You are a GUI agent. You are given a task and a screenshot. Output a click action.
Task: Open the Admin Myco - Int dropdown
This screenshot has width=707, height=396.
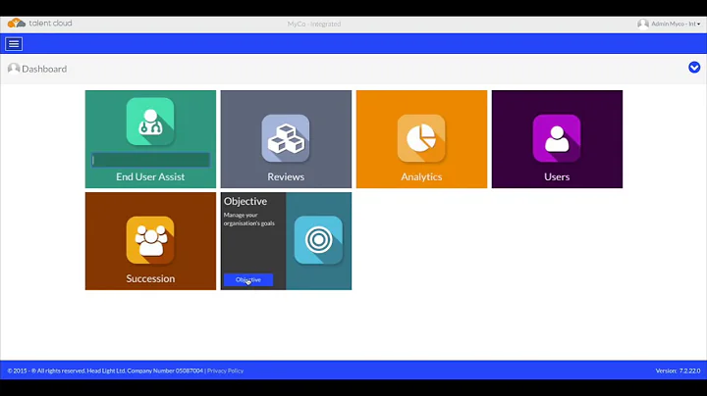tap(675, 24)
